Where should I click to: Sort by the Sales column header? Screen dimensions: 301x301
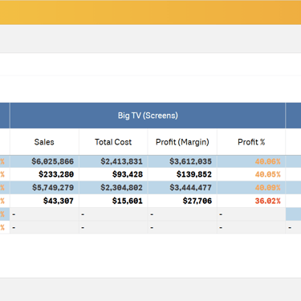(44, 142)
